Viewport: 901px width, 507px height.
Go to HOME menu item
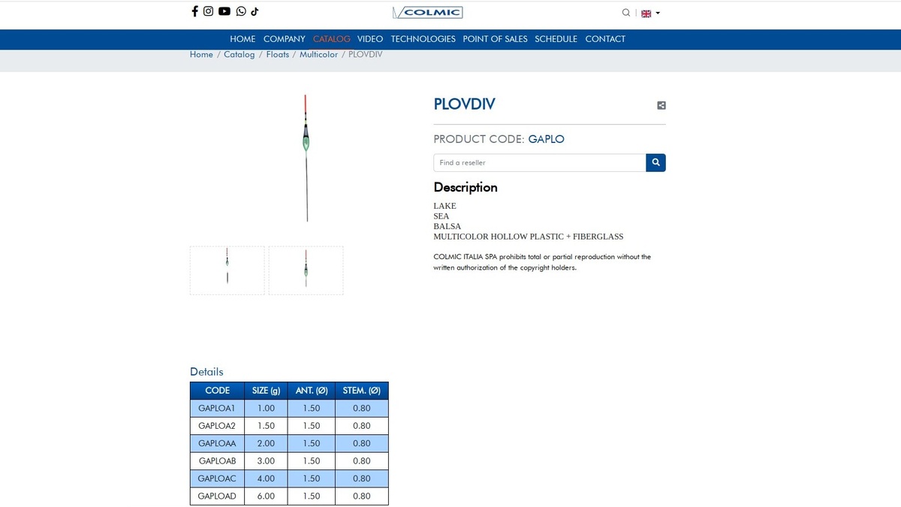point(243,39)
